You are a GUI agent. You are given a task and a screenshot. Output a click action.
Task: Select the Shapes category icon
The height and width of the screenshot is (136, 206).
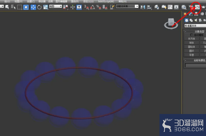click(191, 20)
